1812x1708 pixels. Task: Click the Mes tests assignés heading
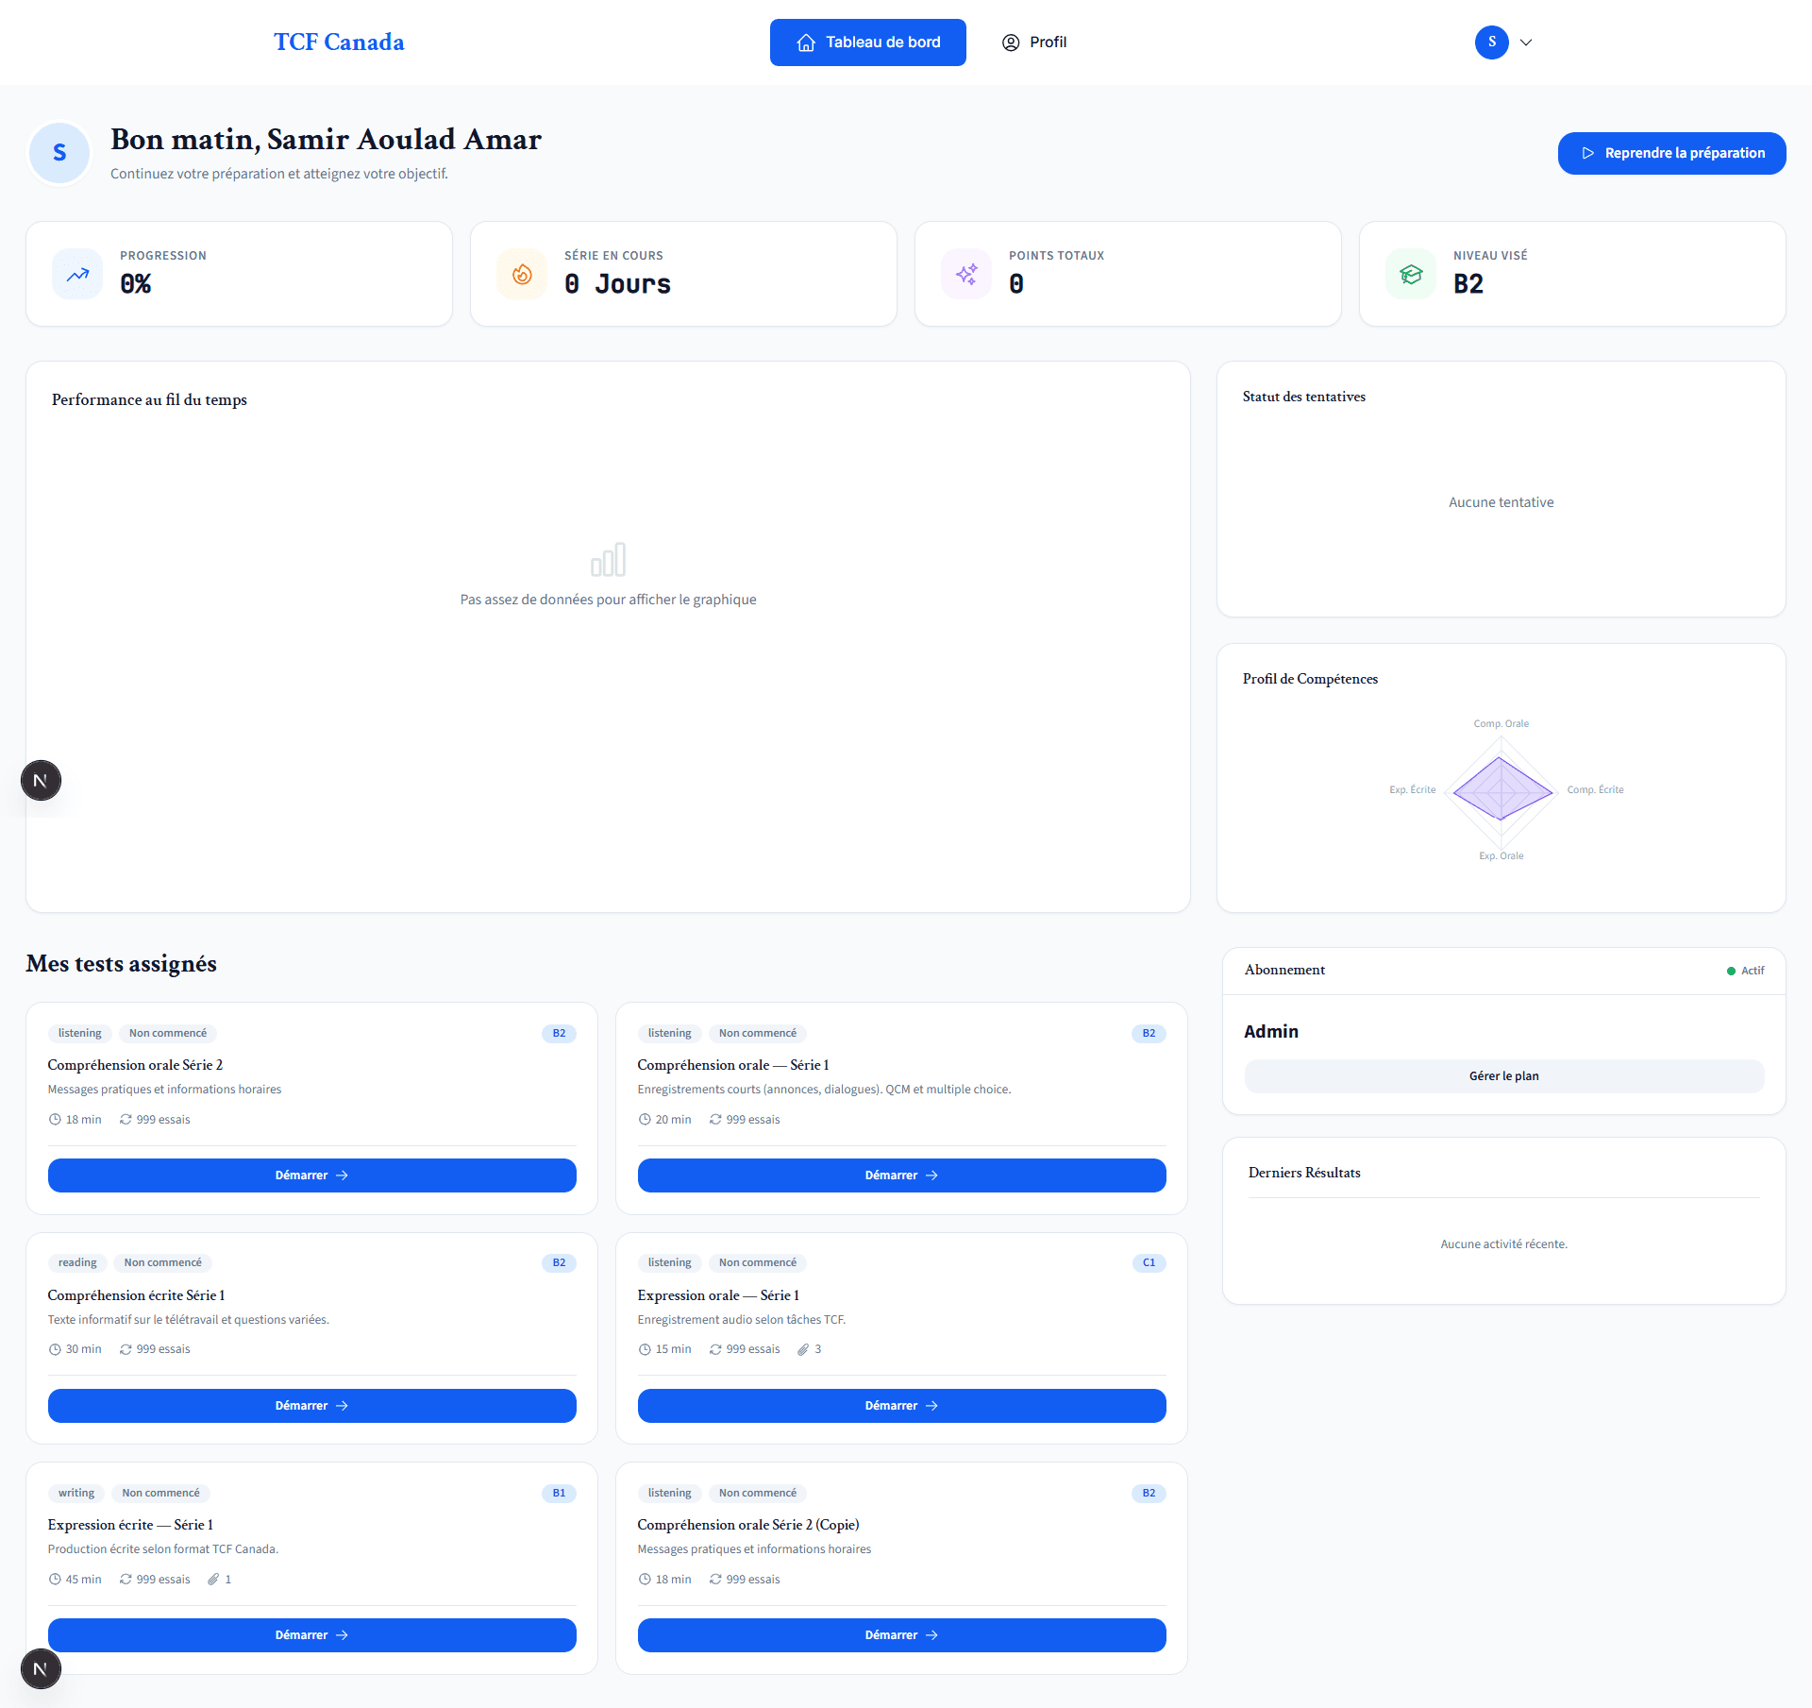122,964
